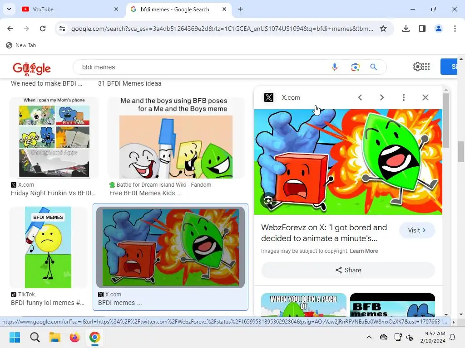Search inside image with Lens overlay icon
This screenshot has width=465, height=348.
[268, 201]
